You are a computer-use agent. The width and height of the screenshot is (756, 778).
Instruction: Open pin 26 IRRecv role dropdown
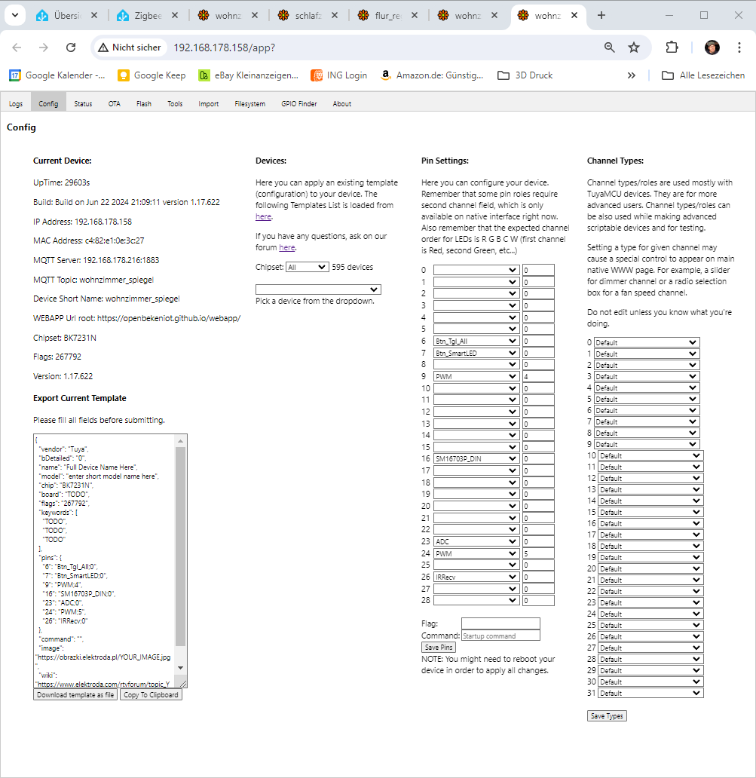click(476, 577)
